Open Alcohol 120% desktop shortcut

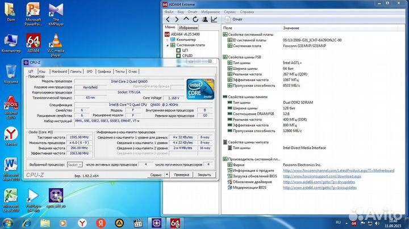click(11, 107)
